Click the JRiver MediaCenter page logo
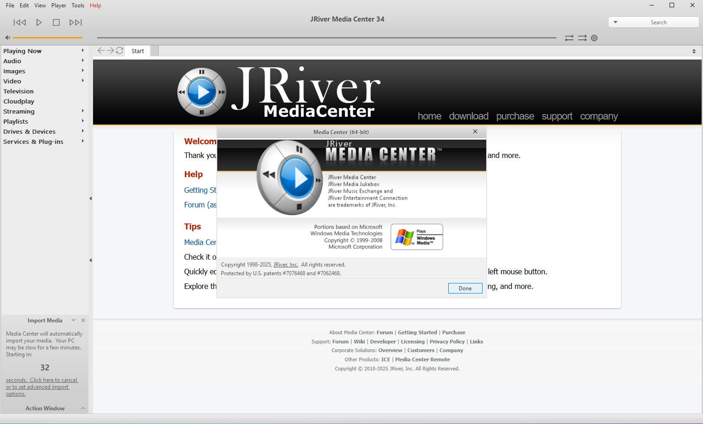This screenshot has height=424, width=703. [x=279, y=92]
